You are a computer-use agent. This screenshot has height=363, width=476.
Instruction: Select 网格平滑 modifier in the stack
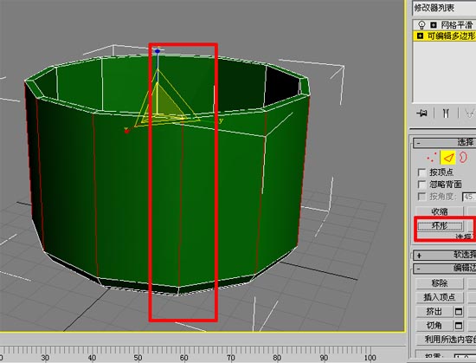tap(457, 25)
